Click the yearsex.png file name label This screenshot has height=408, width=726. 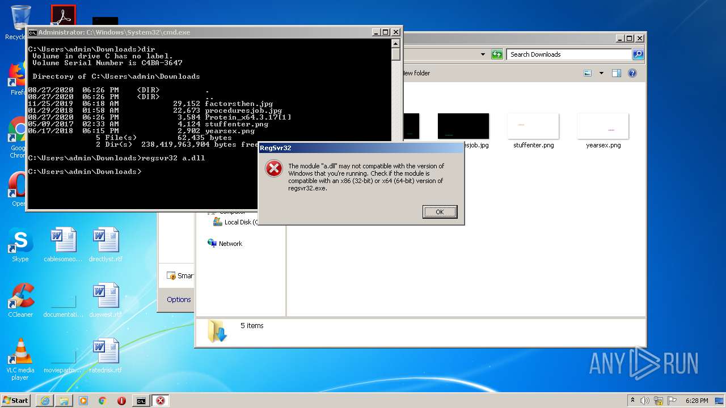[x=603, y=145]
